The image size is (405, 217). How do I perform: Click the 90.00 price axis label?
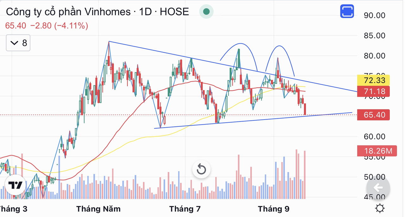click(x=374, y=15)
